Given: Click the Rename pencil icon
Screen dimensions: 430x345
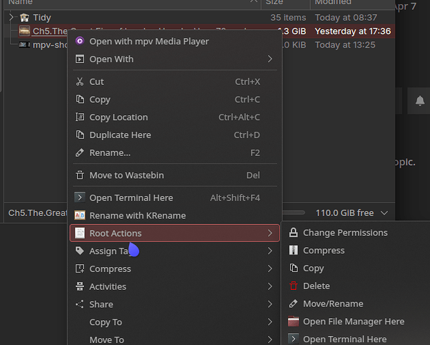Looking at the screenshot, I should coord(80,152).
